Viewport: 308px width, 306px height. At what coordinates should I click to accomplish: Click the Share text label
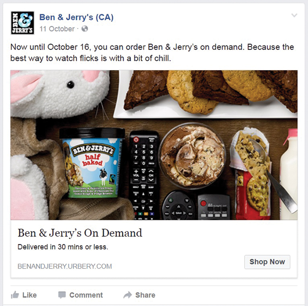[145, 295]
